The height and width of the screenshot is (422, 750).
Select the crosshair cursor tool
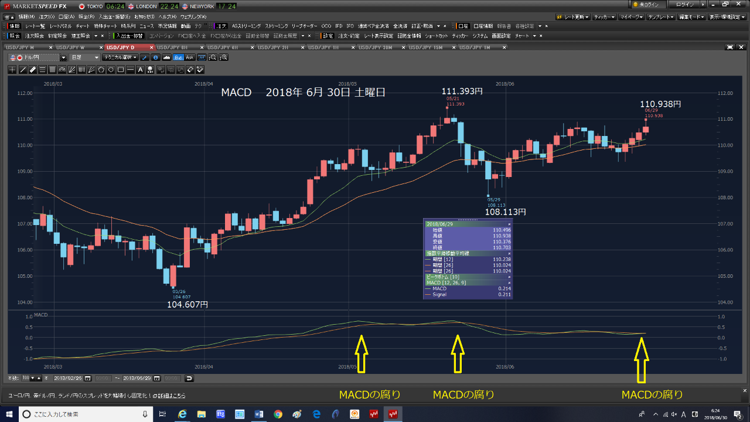pyautogui.click(x=13, y=70)
